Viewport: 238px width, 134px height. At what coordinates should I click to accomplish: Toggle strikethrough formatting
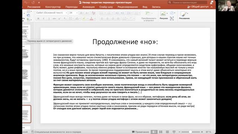click(x=54, y=19)
